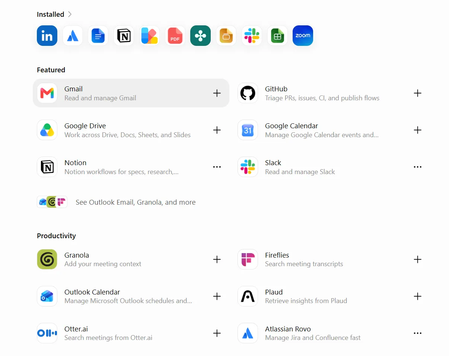Open See Outlook Email, Granola, and more

(x=136, y=202)
